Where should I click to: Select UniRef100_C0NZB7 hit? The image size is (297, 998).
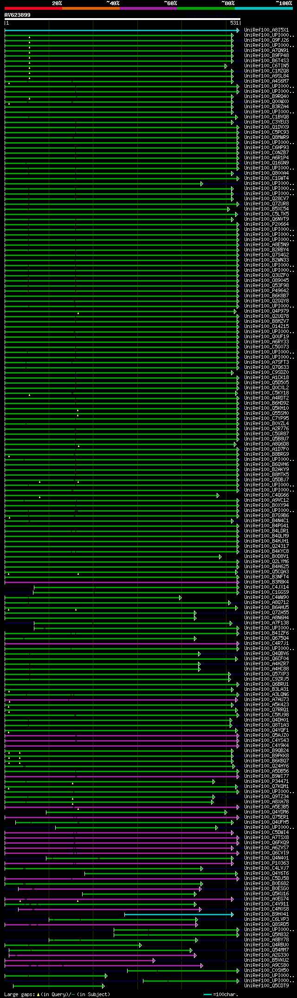coord(266,153)
